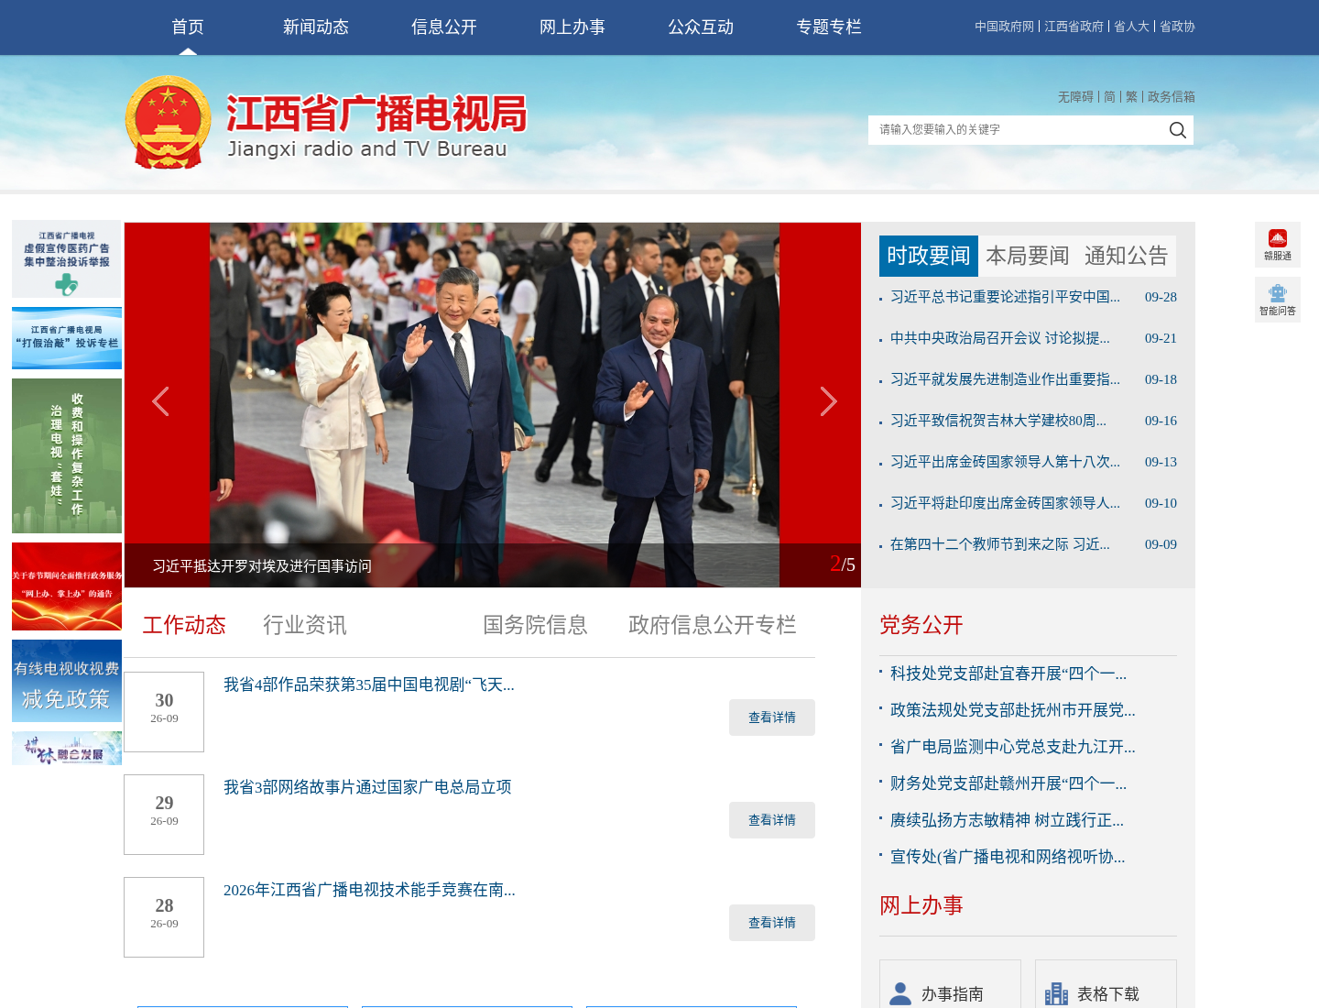1319x1008 pixels.
Task: Select the 行业资讯 tab
Action: (x=305, y=625)
